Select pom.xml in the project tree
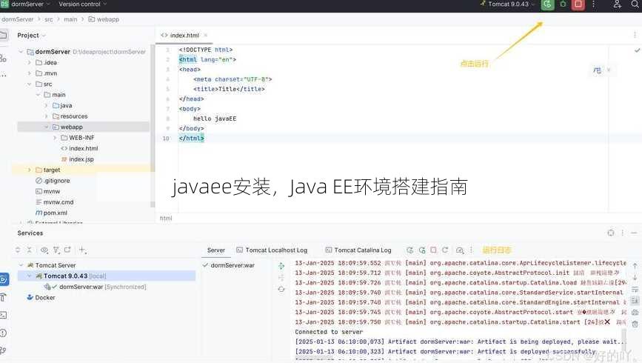642x363 pixels. pos(51,213)
